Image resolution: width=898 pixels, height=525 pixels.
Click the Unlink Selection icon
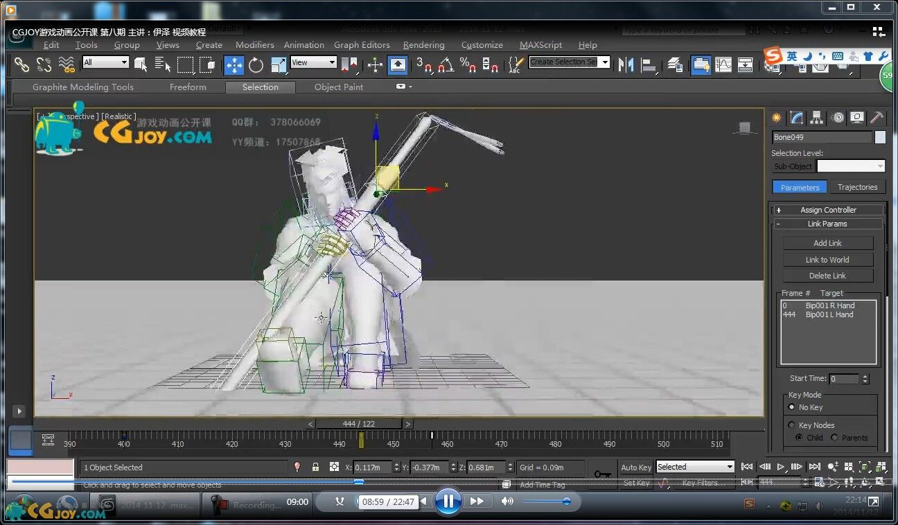(x=44, y=64)
